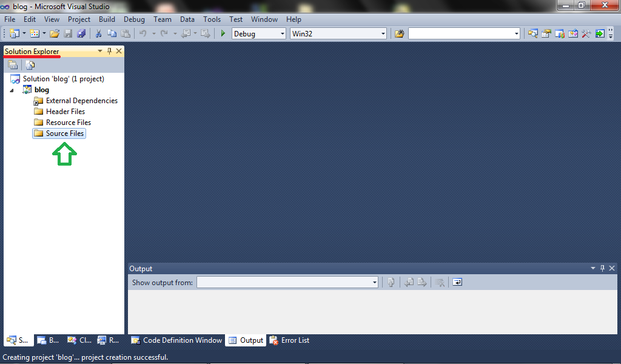Click the Copy icon in toolbar
Viewport: 621px width, 364px height.
point(112,33)
